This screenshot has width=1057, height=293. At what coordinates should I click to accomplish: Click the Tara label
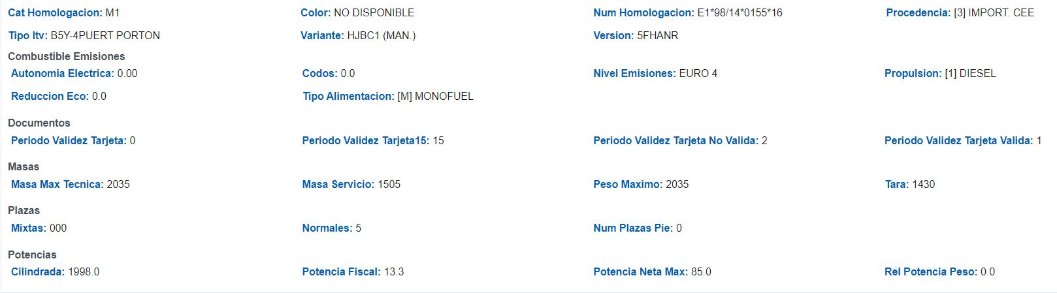tap(896, 184)
